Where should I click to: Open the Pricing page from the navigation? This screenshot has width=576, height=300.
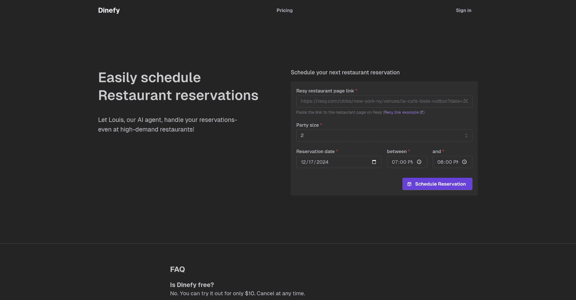click(284, 10)
